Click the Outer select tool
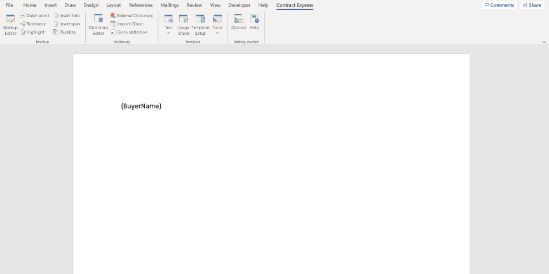The width and height of the screenshot is (549, 274). [x=34, y=15]
